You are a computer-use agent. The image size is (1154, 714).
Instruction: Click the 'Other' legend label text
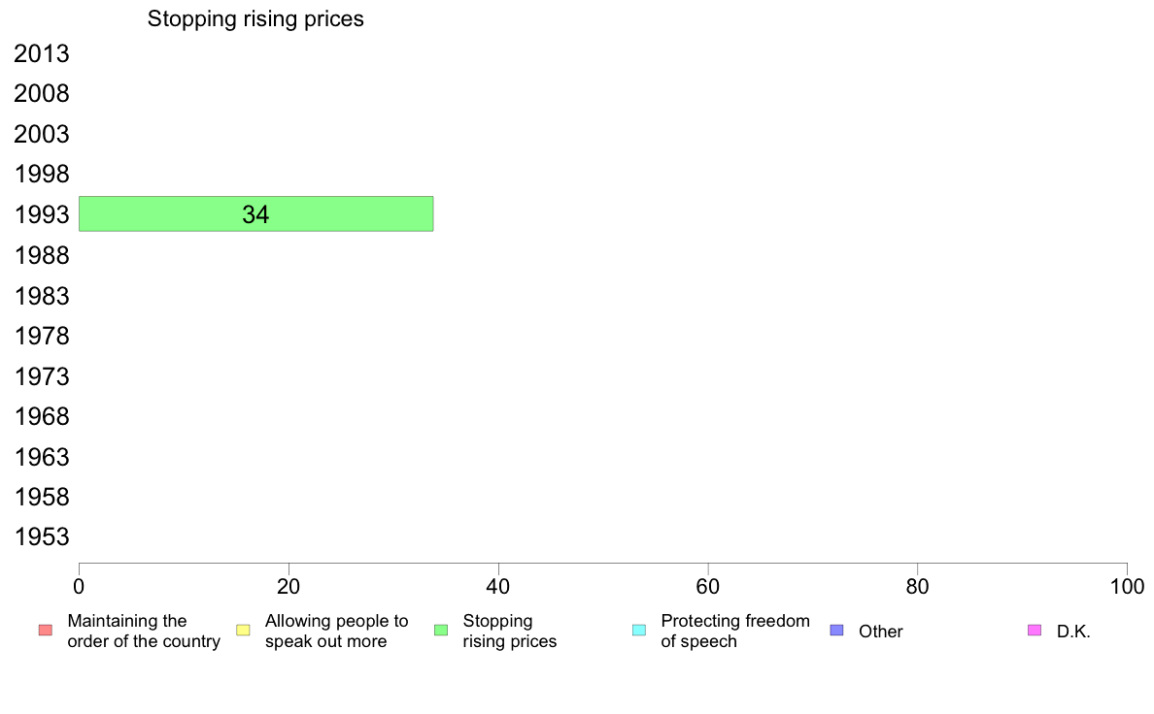881,632
